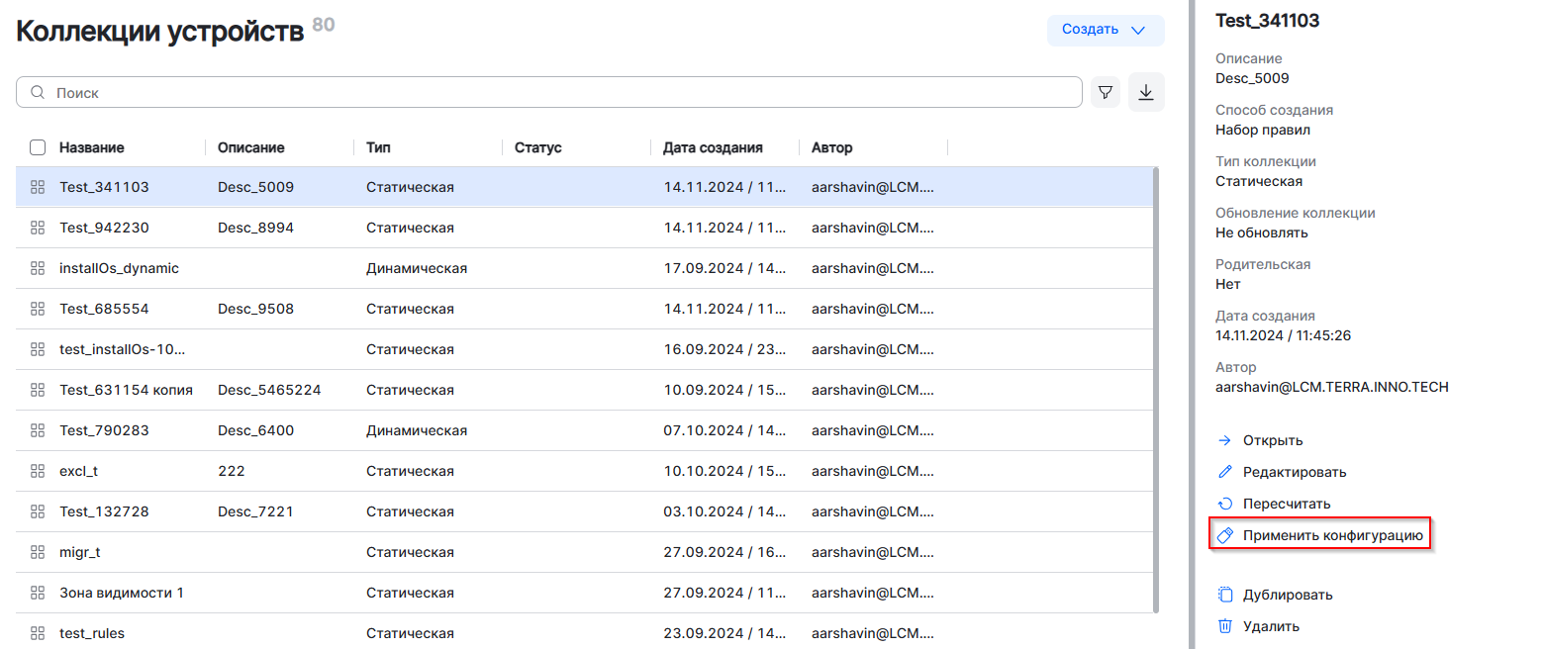The image size is (1543, 649).
Task: Click the Применить конфигурацию icon
Action: click(1224, 535)
